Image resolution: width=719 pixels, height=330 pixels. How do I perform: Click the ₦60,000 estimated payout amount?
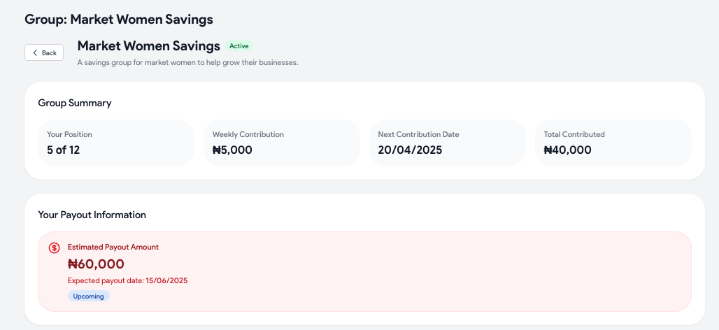(96, 264)
